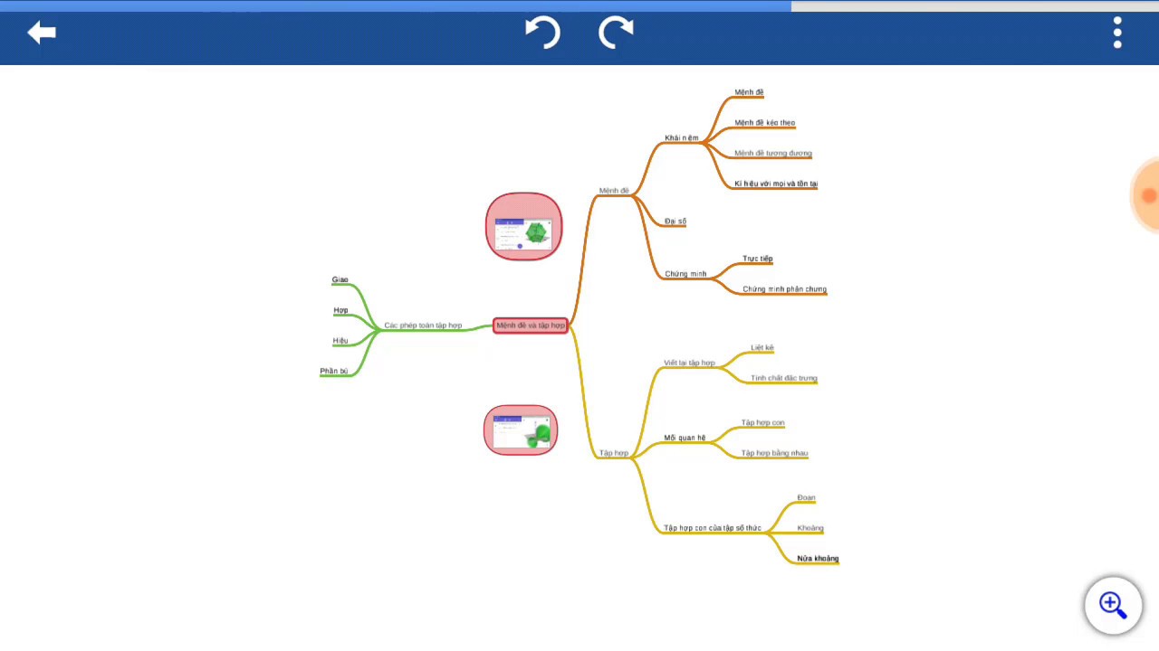Select the central node Mệnh đề và tập hợp
The width and height of the screenshot is (1159, 651).
click(531, 325)
